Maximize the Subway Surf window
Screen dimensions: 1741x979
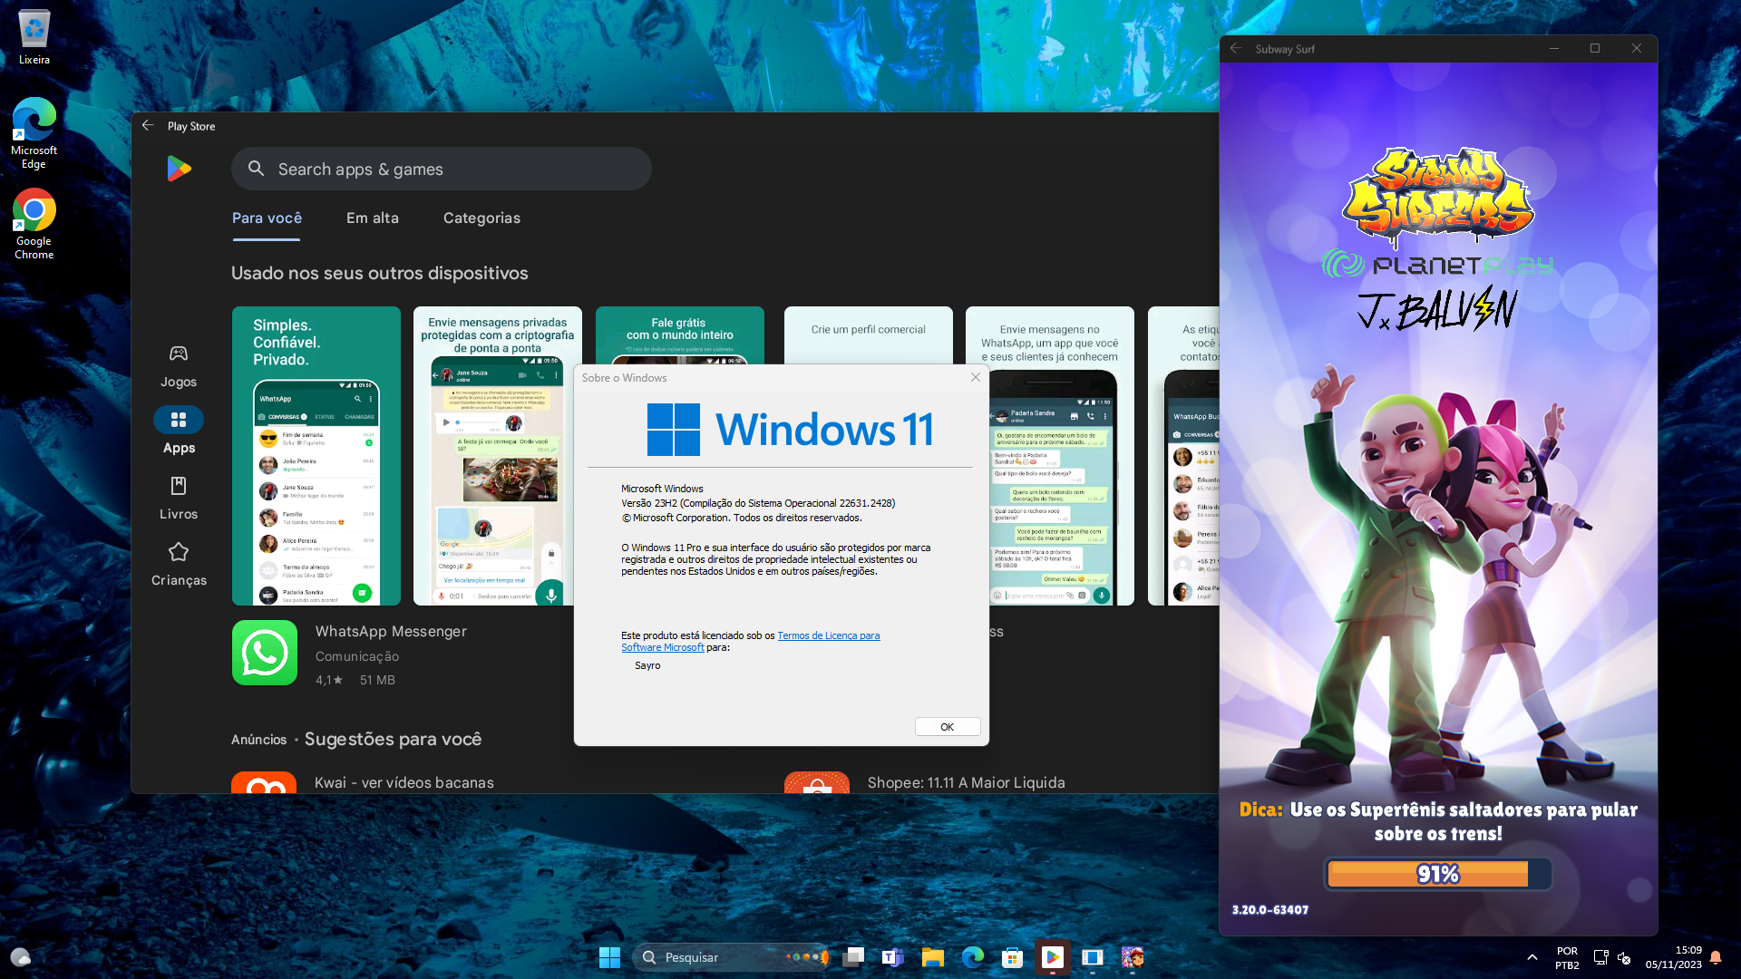pos(1595,49)
